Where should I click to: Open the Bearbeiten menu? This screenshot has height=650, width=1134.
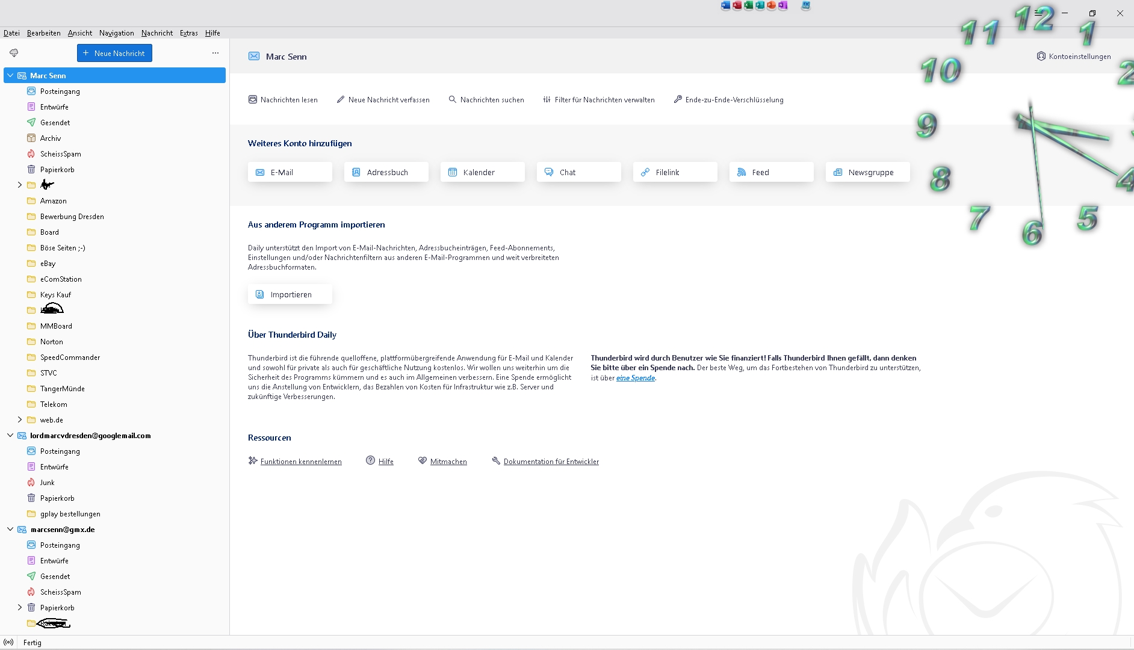43,33
